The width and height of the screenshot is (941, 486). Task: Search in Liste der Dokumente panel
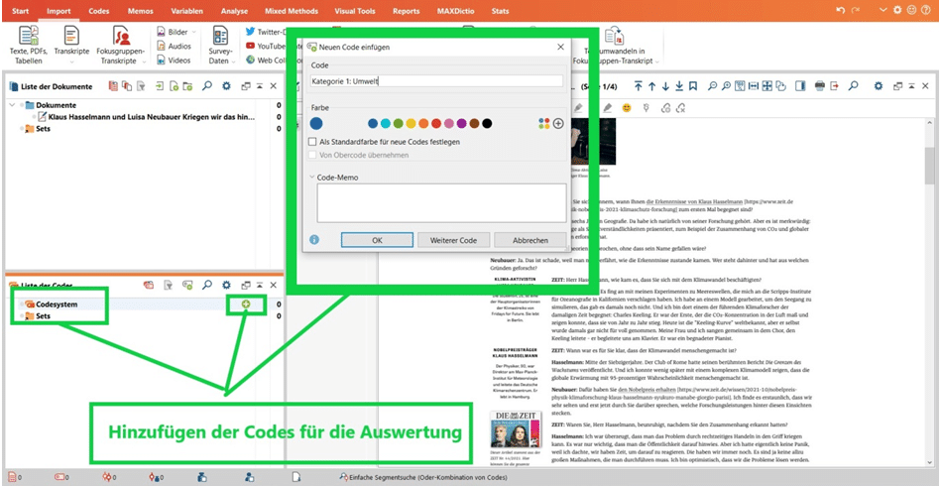click(x=206, y=86)
